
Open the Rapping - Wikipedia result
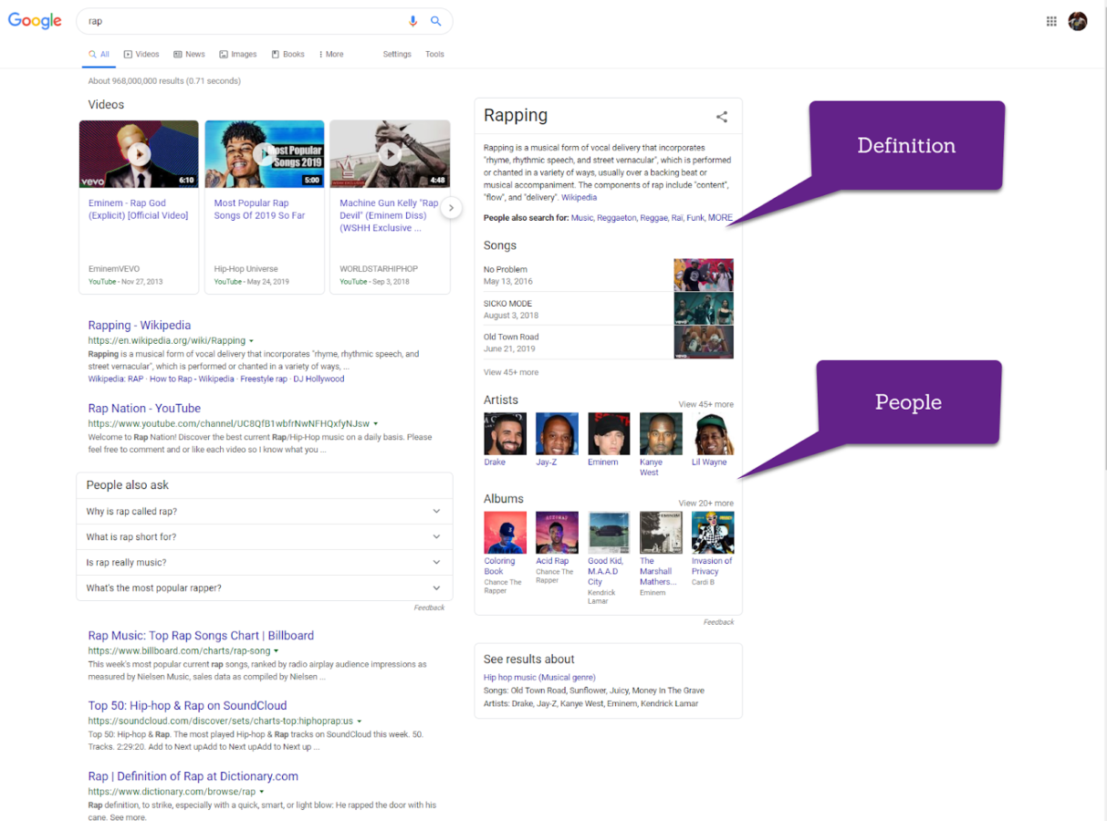[140, 325]
